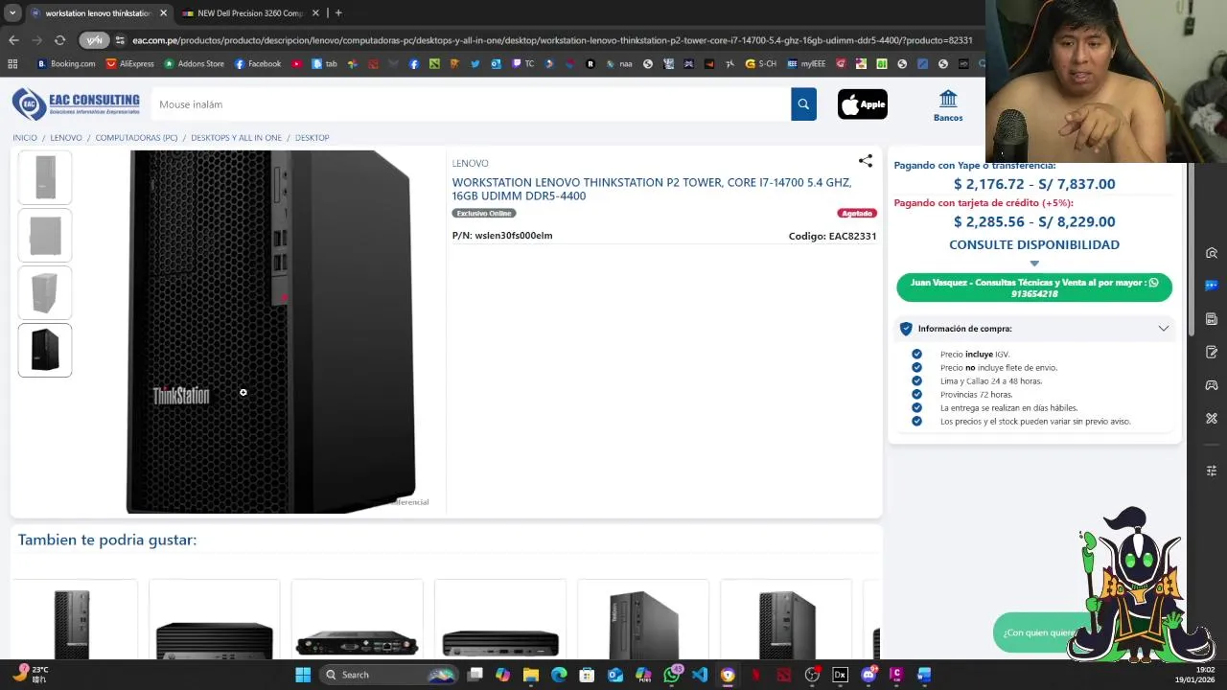Viewport: 1227px width, 690px height.
Task: Click the taskbar Search box
Action: (387, 675)
